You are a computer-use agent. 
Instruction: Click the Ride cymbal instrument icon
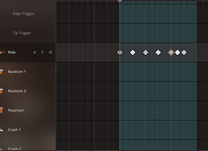tap(3, 52)
